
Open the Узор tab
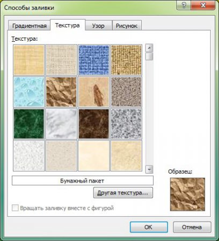[x=98, y=26]
